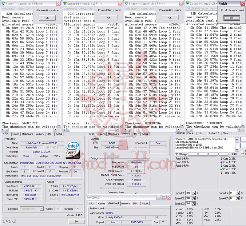Open Mainboard tab in CPU-Z memory timings window
The height and width of the screenshot is (226, 246).
113,134
